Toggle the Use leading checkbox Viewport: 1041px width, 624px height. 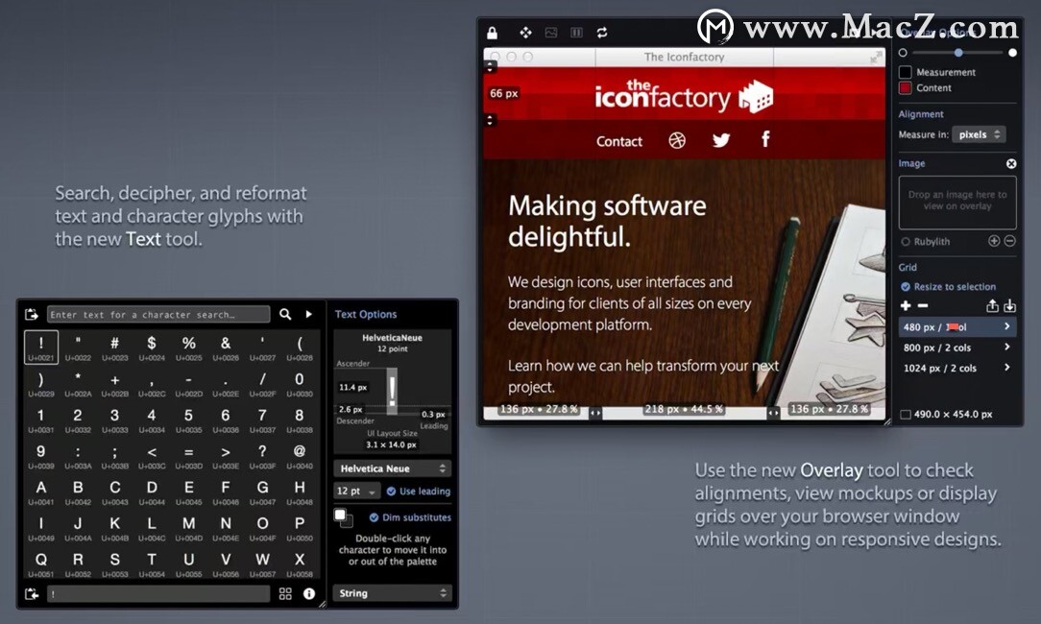[391, 492]
